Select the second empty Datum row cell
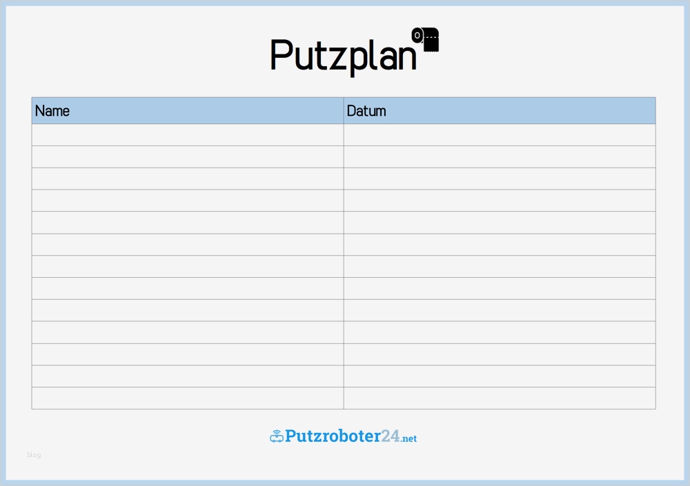The image size is (690, 486). pyautogui.click(x=500, y=157)
